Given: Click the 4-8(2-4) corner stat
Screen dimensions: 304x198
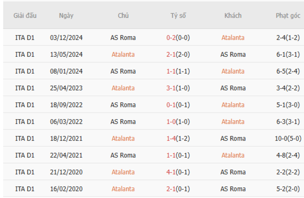Looking at the screenshot, I should coord(288,155).
